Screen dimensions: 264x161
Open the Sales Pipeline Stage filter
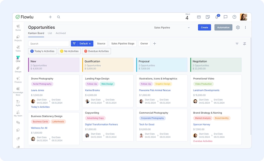click(123, 44)
